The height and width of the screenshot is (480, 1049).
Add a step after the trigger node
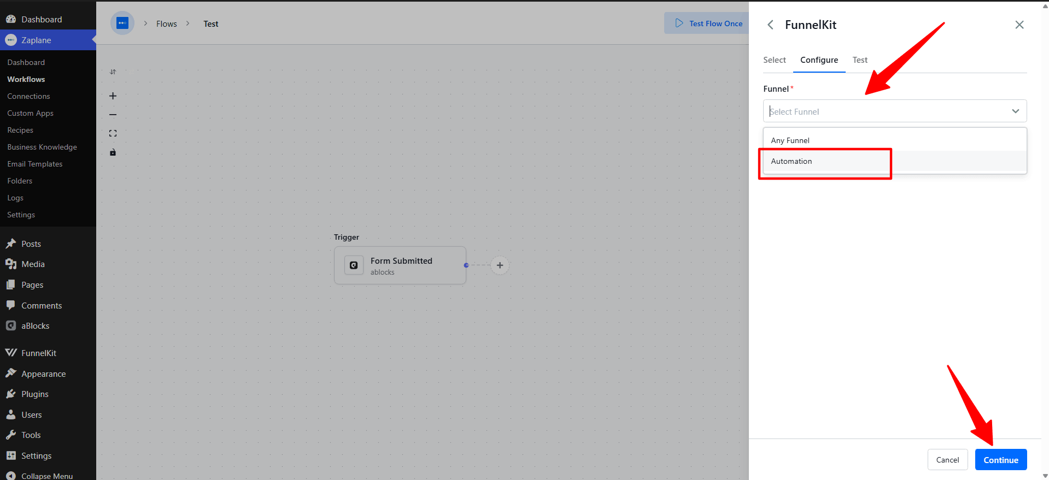(500, 265)
